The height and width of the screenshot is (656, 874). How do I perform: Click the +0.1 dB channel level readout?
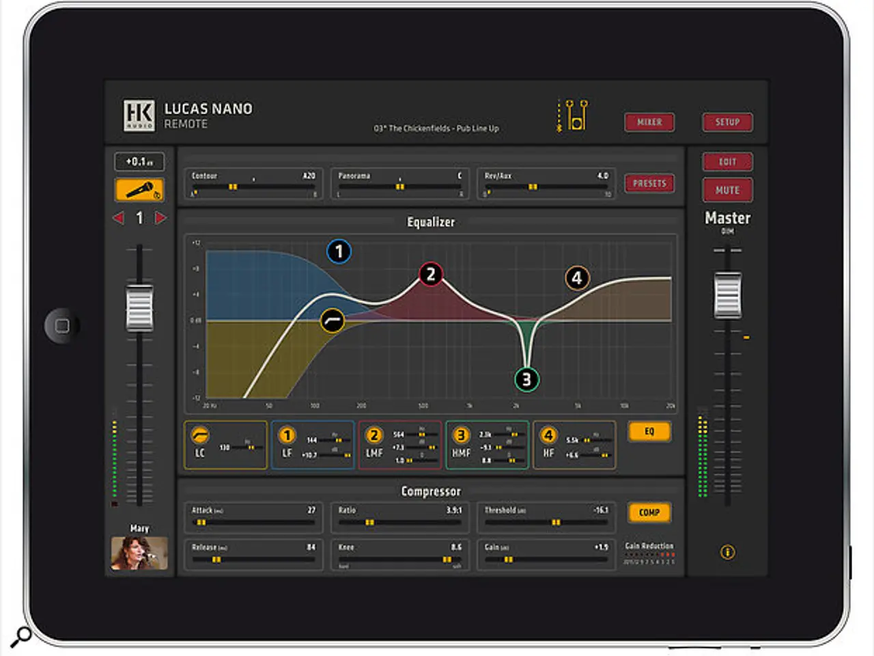(139, 161)
